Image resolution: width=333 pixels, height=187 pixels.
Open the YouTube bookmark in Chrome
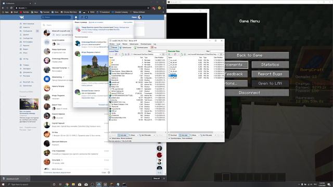click(x=24, y=12)
